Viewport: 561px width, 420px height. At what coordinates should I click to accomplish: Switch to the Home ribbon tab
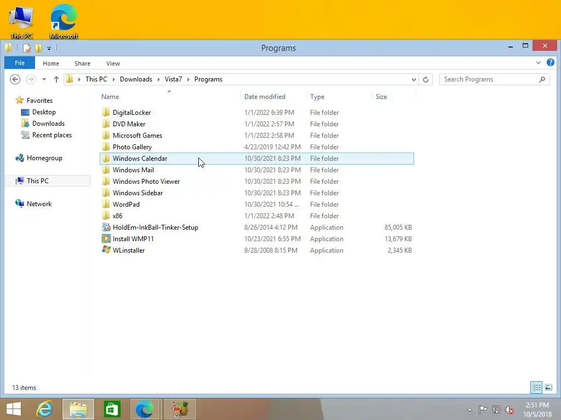tap(51, 63)
